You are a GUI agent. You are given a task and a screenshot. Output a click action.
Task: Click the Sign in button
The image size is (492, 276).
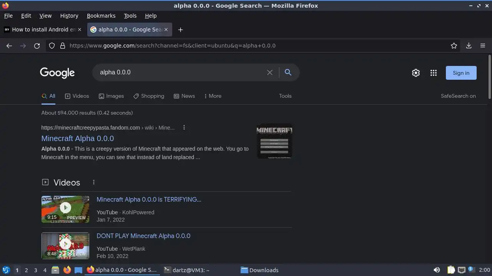[461, 73]
